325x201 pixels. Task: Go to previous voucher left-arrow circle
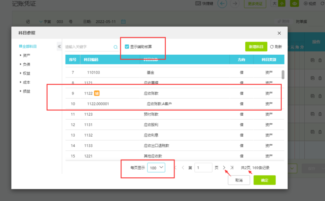click(x=222, y=3)
